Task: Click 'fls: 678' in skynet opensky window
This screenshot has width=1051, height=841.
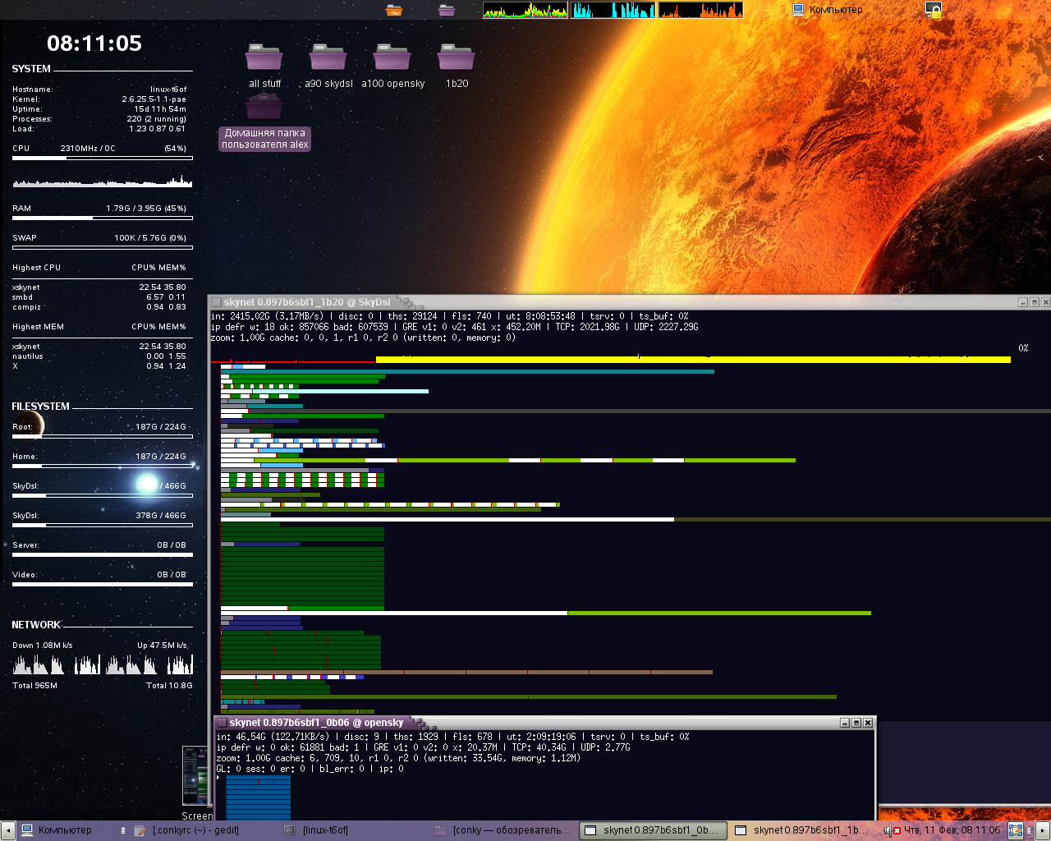Action: point(472,737)
